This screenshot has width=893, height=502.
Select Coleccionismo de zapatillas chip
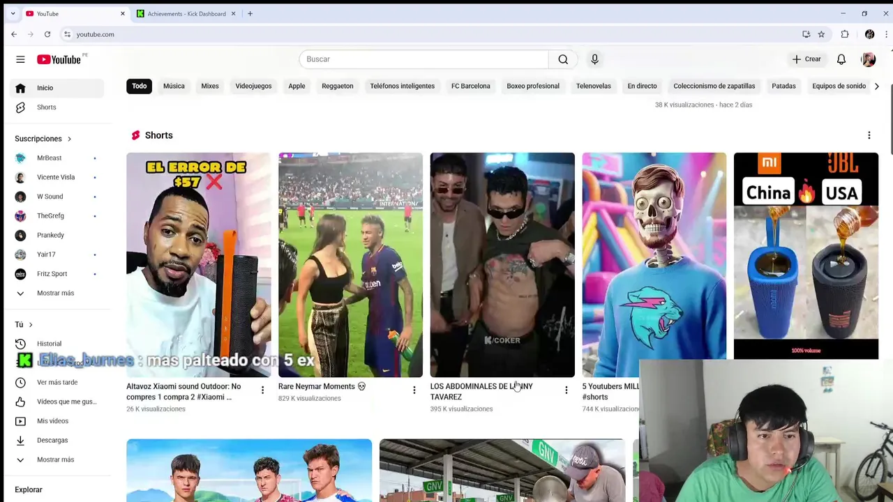[x=714, y=86]
